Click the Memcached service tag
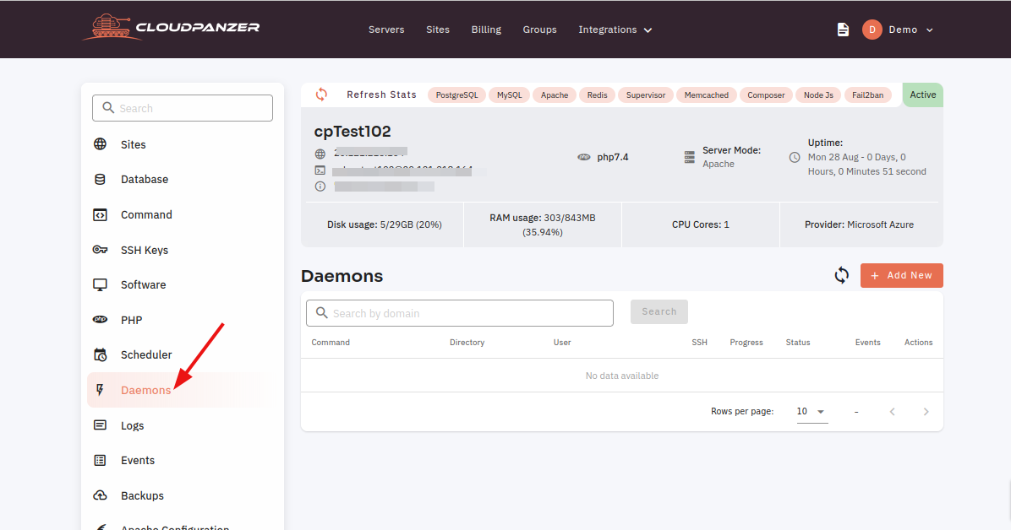This screenshot has width=1011, height=530. (x=706, y=95)
